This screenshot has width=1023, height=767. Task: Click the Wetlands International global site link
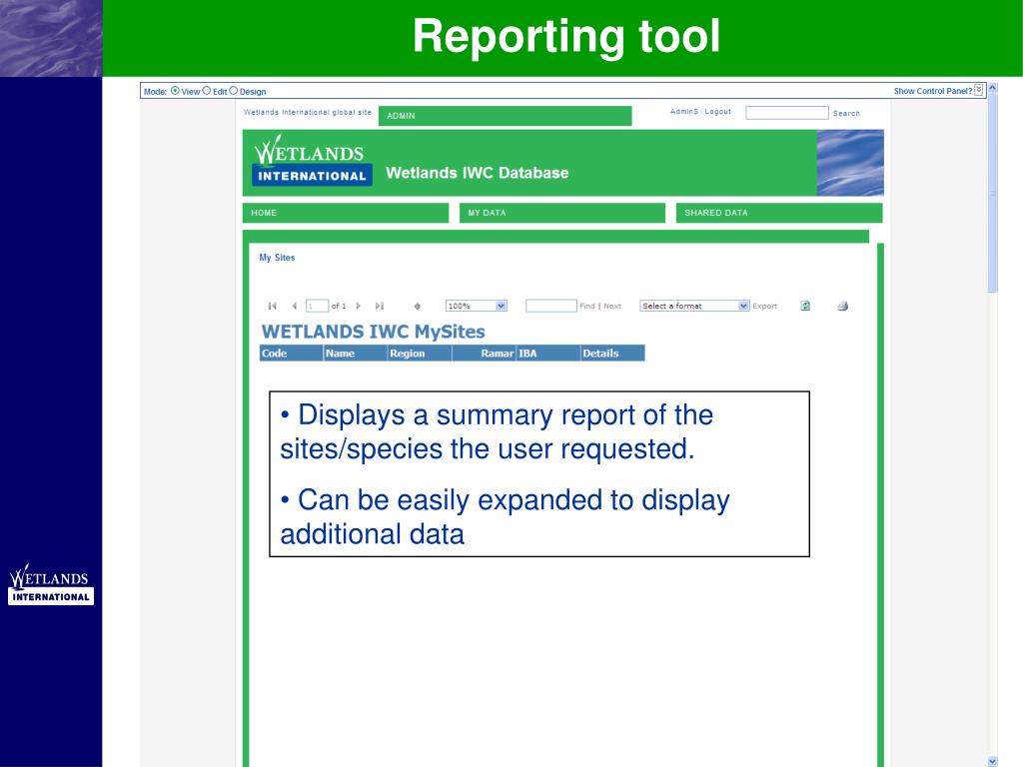point(308,112)
